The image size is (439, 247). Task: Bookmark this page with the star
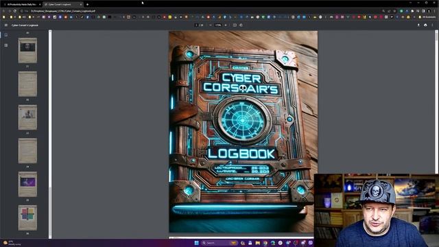tap(394, 11)
